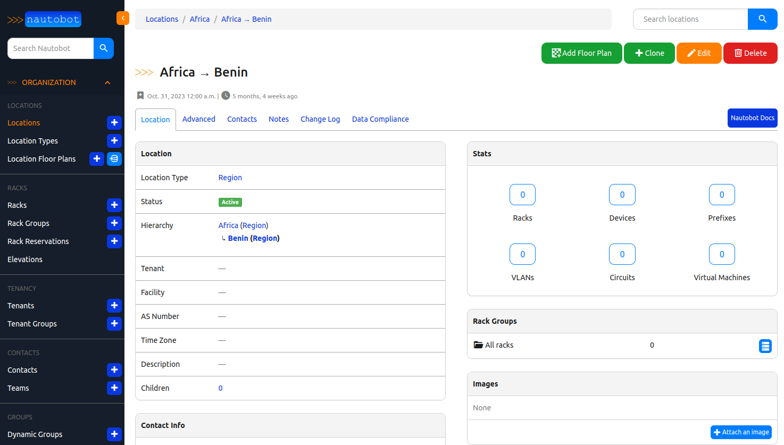Open the Africa link in the breadcrumb
This screenshot has width=784, height=445.
(199, 19)
